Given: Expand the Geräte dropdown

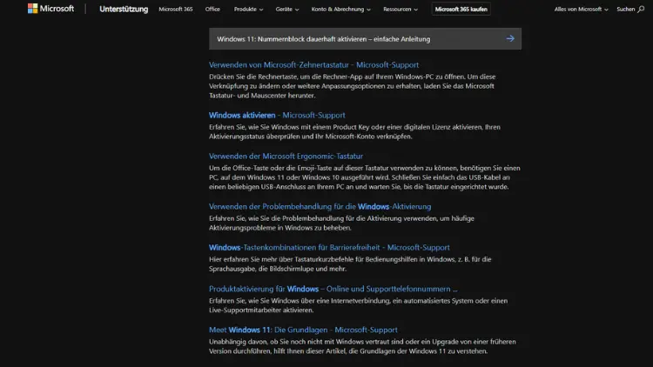Looking at the screenshot, I should coord(287,10).
